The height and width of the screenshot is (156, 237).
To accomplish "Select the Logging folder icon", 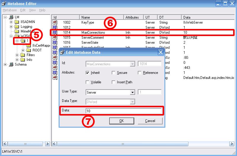I will [17, 27].
